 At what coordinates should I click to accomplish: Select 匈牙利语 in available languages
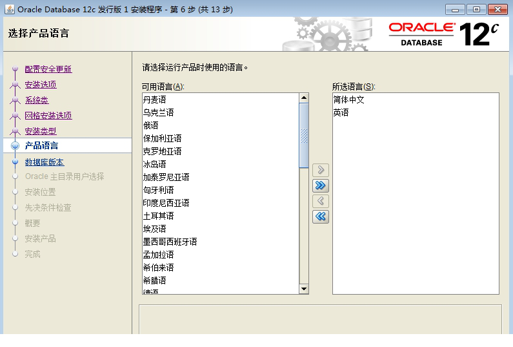pos(221,190)
